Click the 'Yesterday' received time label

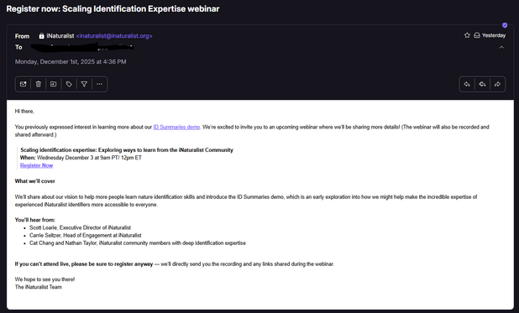[x=494, y=35]
